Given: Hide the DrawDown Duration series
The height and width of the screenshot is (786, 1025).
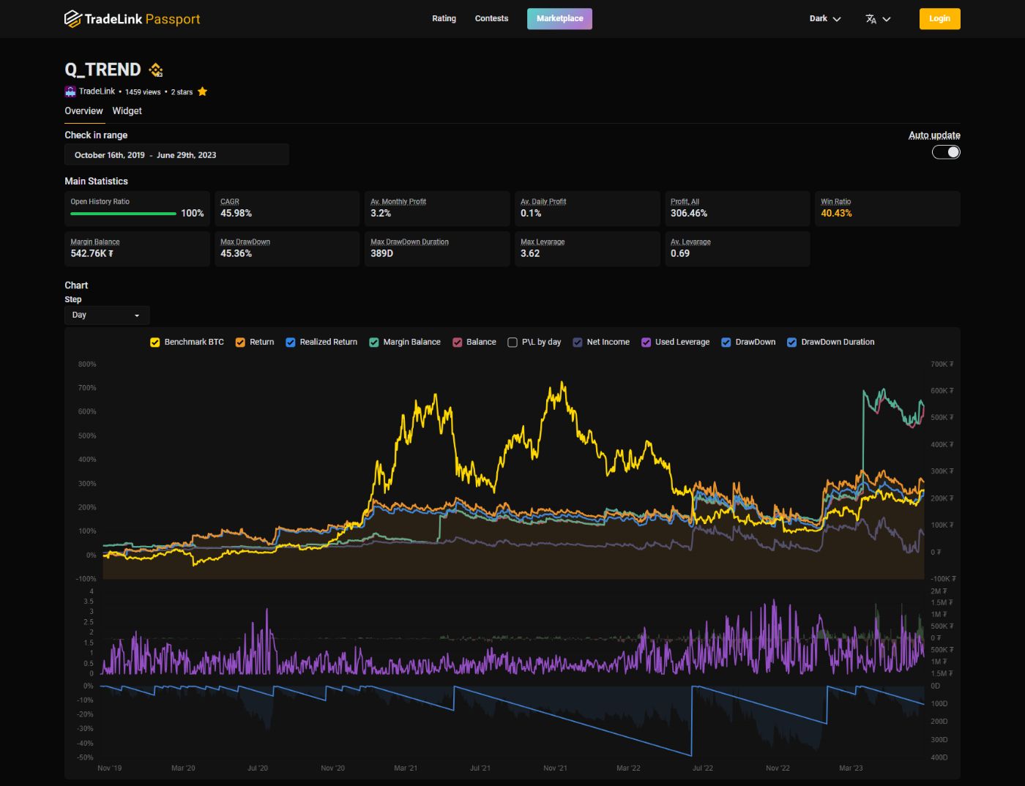Looking at the screenshot, I should pos(791,343).
